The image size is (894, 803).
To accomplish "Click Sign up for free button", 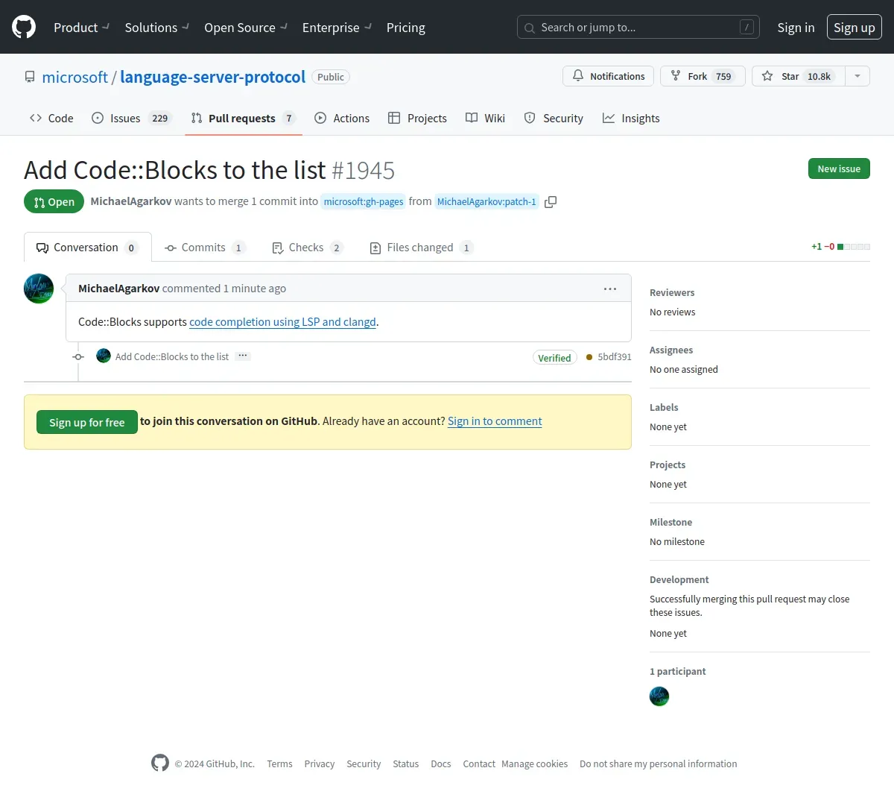I will 87,422.
